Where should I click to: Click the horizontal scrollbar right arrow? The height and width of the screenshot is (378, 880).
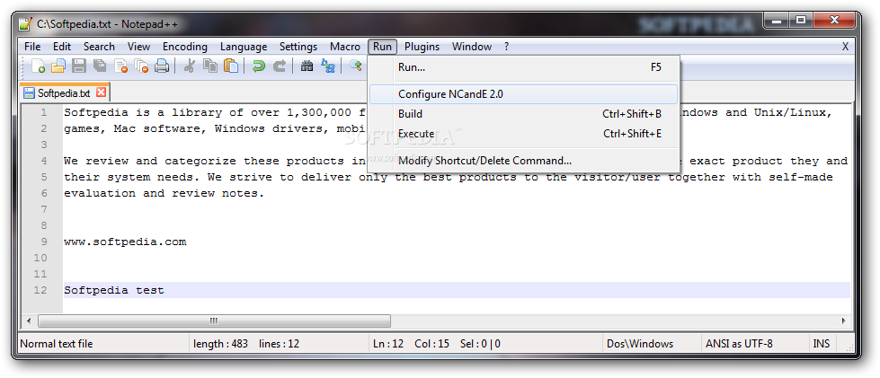tap(843, 321)
